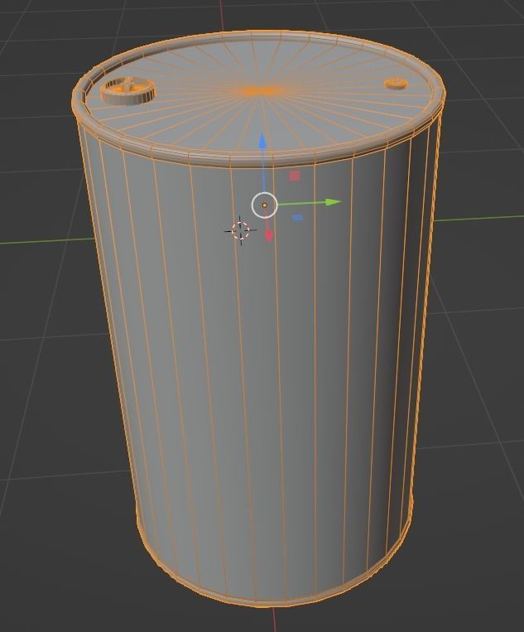Click the white circle free-move gizmo handle
524x632 pixels.
(265, 205)
